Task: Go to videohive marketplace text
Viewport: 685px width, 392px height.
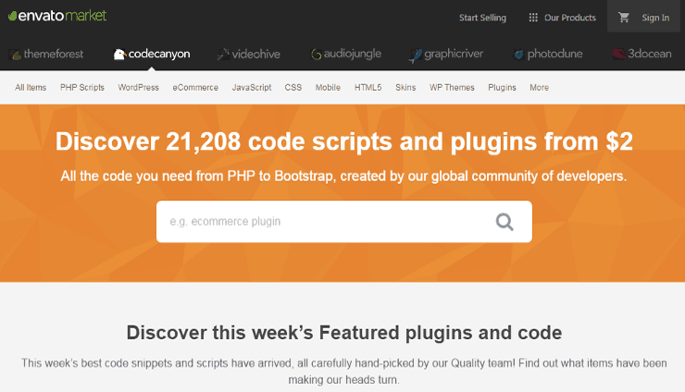Action: tap(255, 55)
